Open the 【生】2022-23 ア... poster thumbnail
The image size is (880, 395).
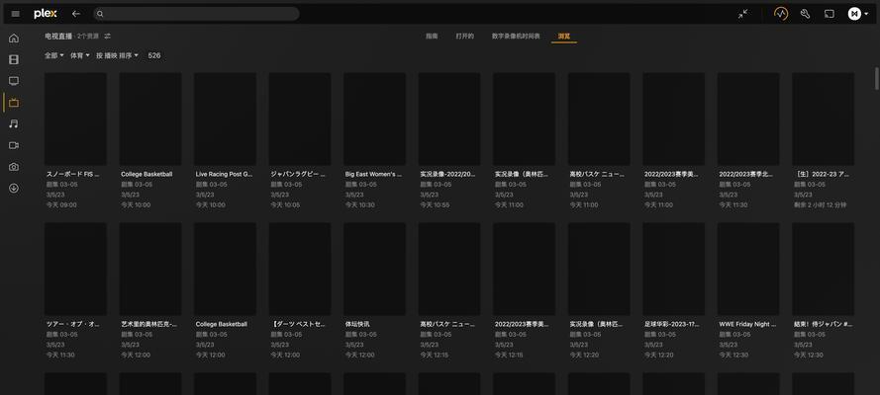823,118
